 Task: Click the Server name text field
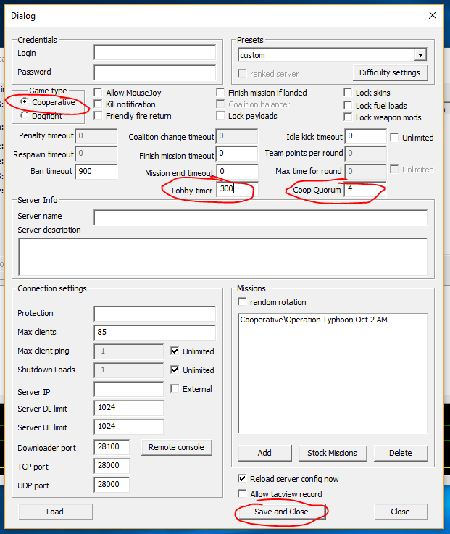click(260, 217)
